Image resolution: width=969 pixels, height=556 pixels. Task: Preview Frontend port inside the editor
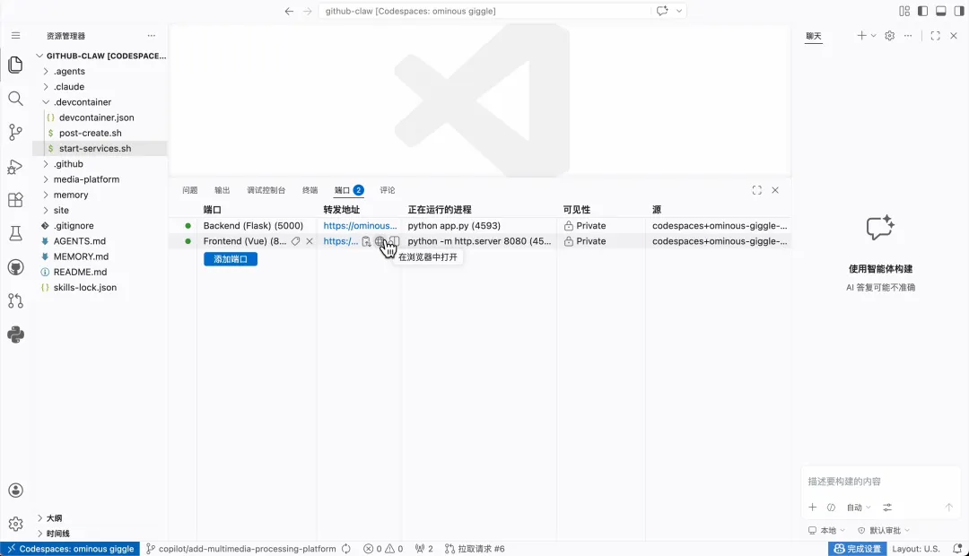(395, 240)
